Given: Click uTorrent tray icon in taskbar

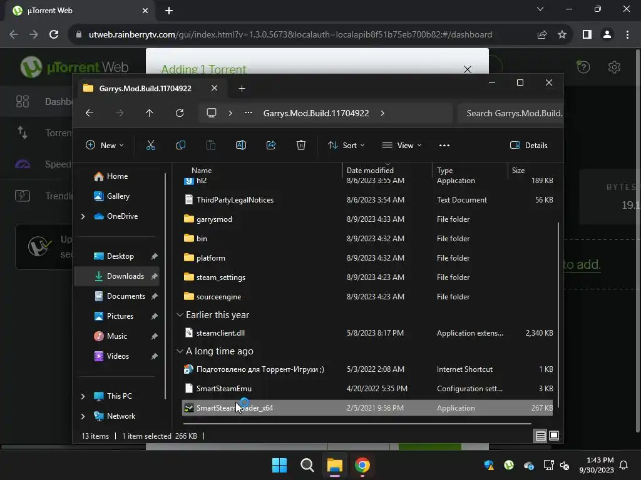Looking at the screenshot, I should pos(509,465).
